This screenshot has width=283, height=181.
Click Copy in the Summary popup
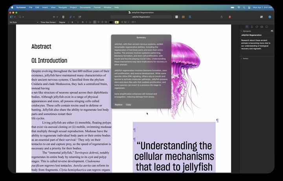(129, 105)
